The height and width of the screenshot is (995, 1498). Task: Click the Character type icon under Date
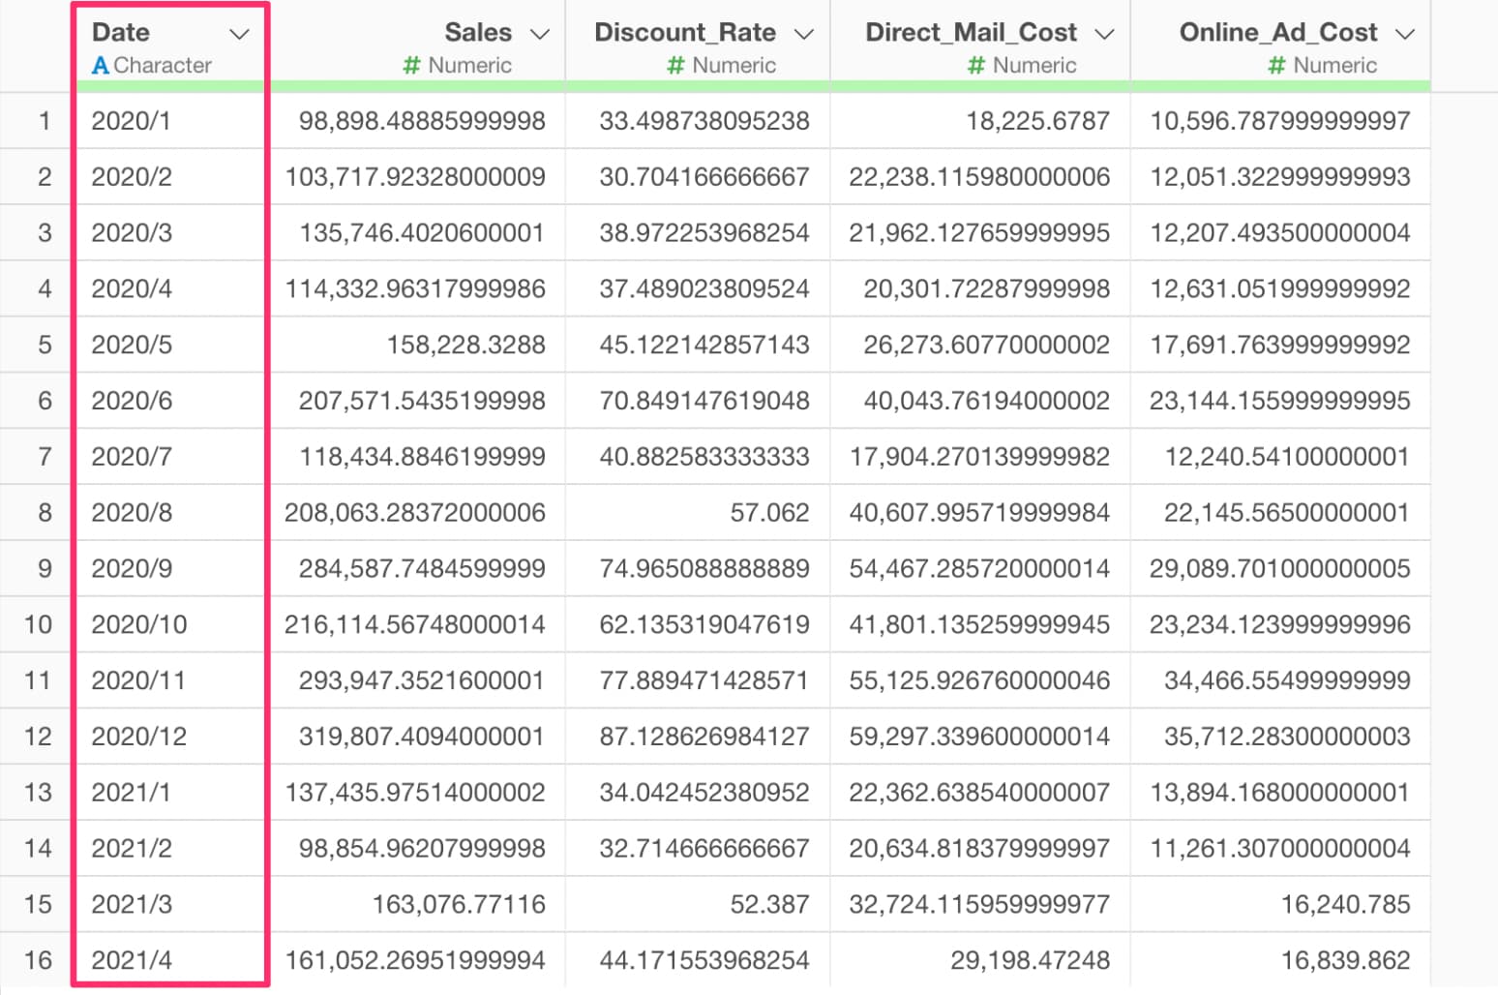click(x=100, y=66)
